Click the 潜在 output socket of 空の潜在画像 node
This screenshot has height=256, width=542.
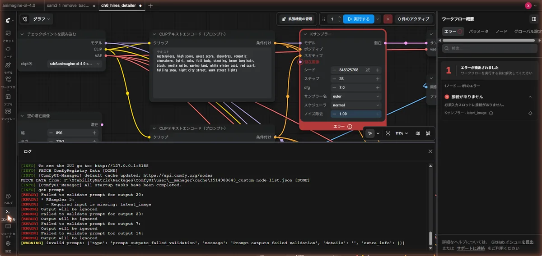coord(102,124)
